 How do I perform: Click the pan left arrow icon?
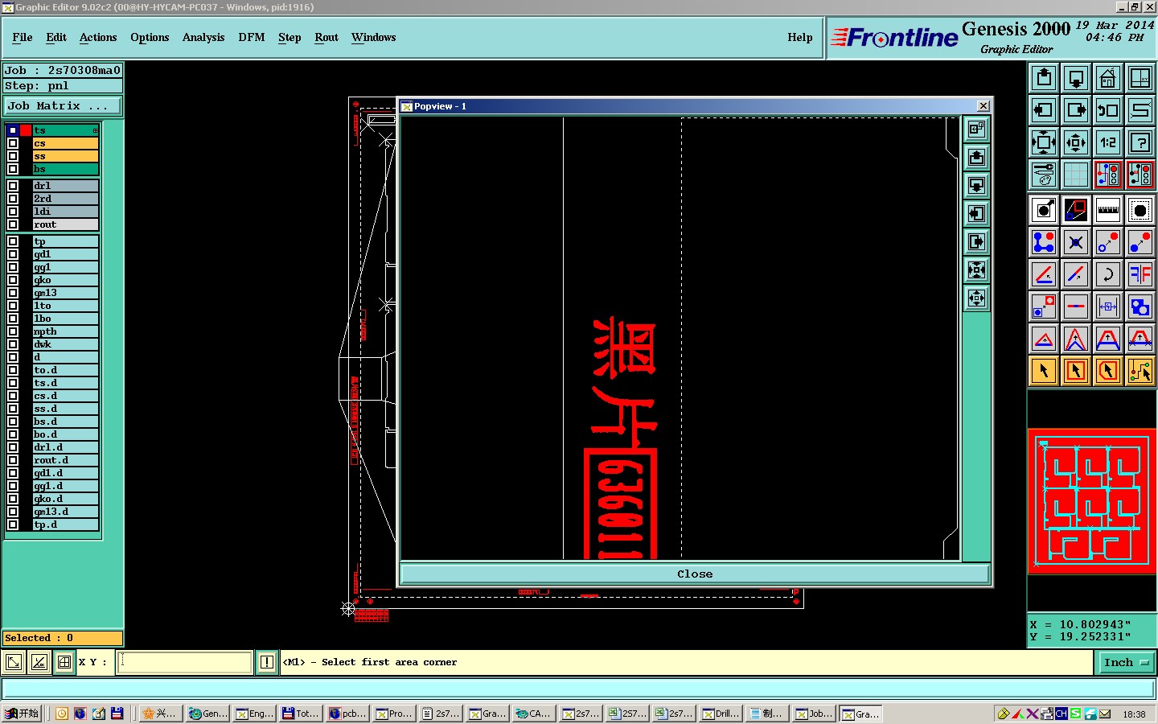coord(1044,110)
